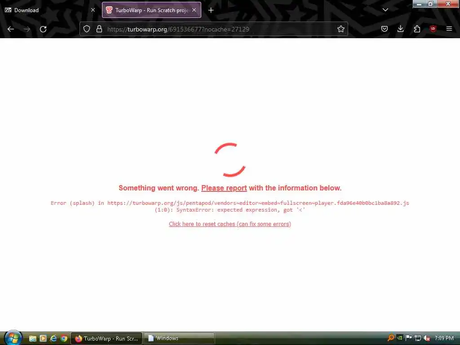Open orange magnifier tray icon

(x=390, y=338)
